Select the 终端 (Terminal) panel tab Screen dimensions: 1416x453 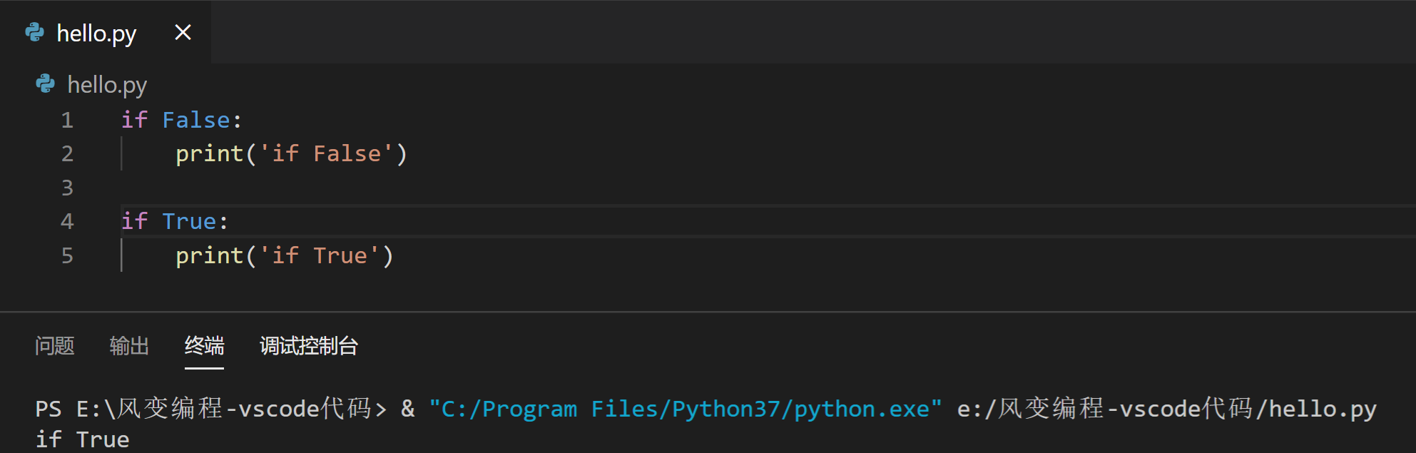tap(204, 346)
